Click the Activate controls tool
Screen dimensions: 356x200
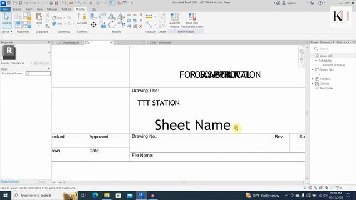[x=82, y=18]
